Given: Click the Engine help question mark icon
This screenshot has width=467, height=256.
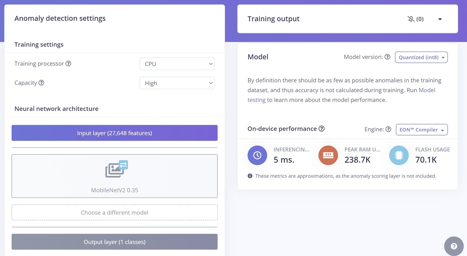Looking at the screenshot, I should point(388,129).
